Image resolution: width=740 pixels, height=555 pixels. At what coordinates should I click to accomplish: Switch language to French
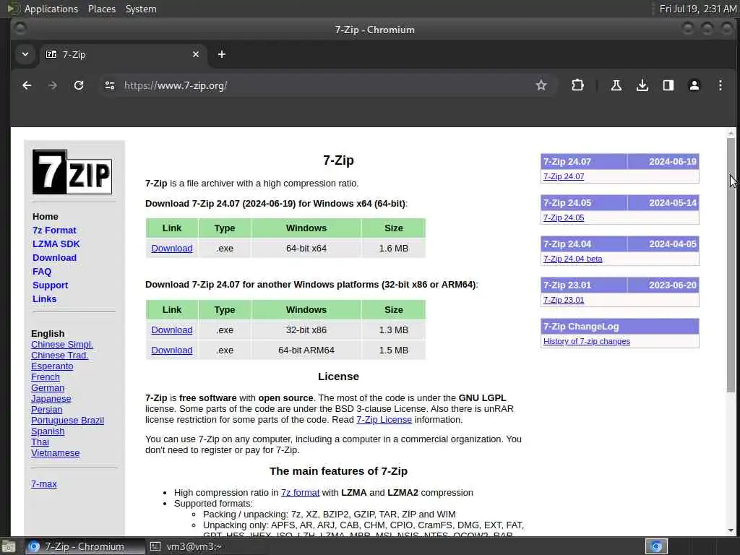pyautogui.click(x=46, y=377)
